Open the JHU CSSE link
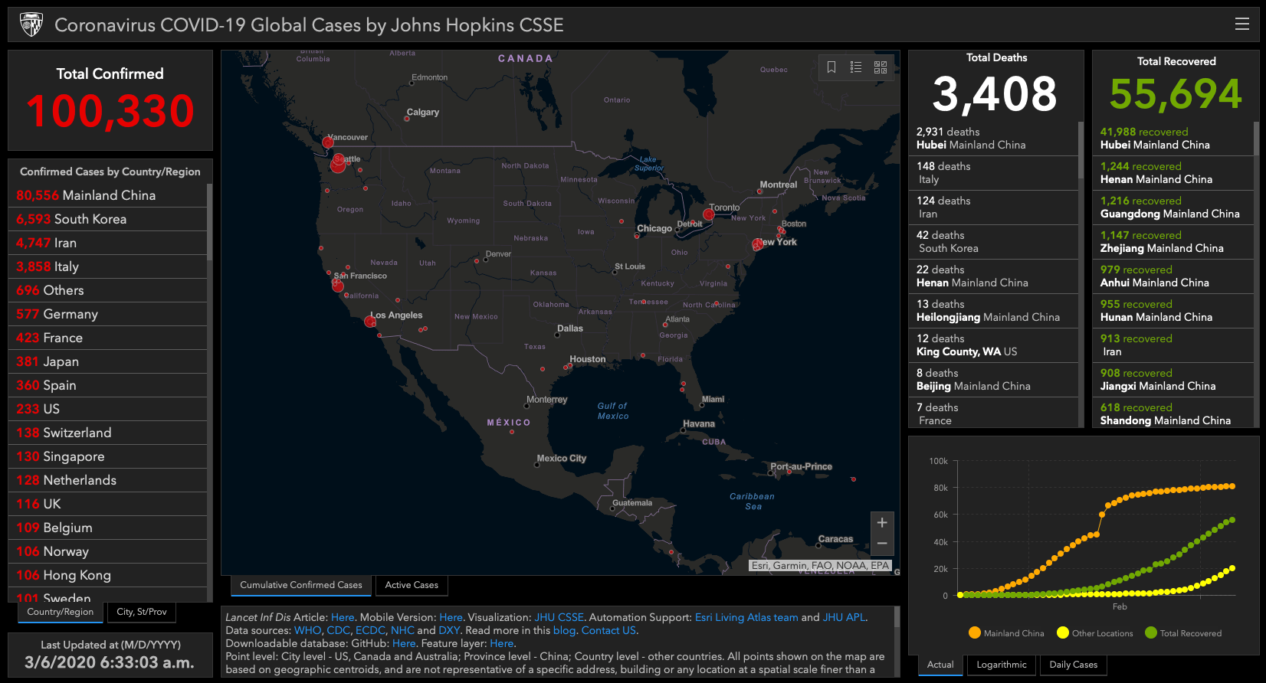1266x683 pixels. coord(559,617)
